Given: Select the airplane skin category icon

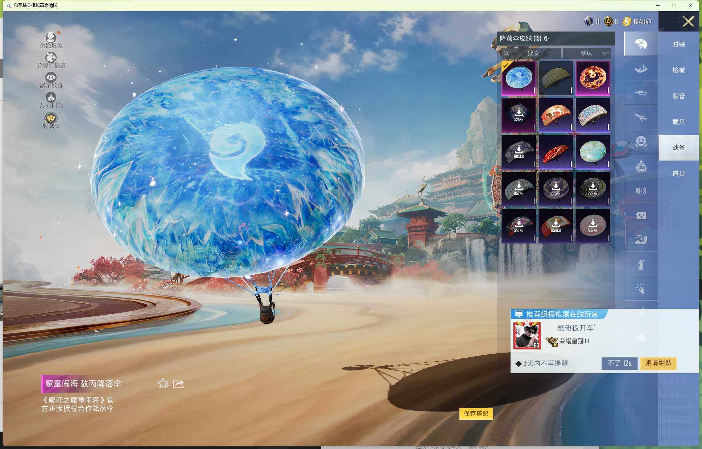Looking at the screenshot, I should click(641, 117).
